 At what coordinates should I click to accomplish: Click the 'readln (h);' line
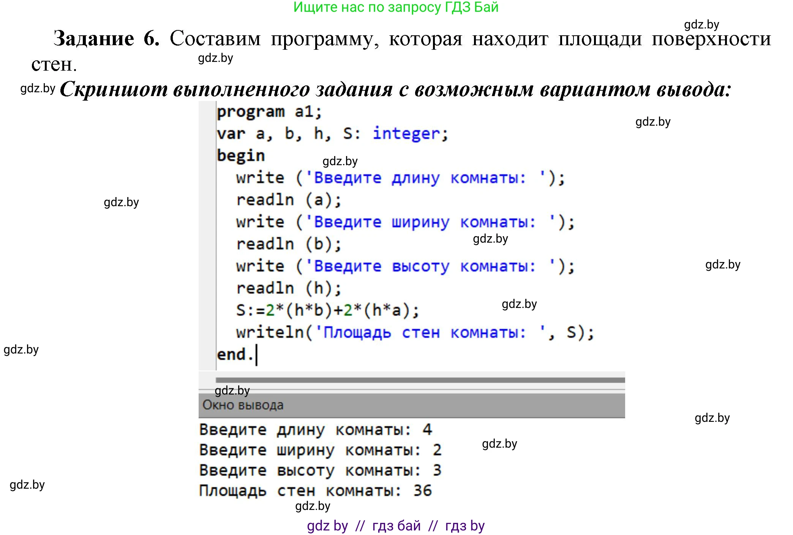[289, 288]
